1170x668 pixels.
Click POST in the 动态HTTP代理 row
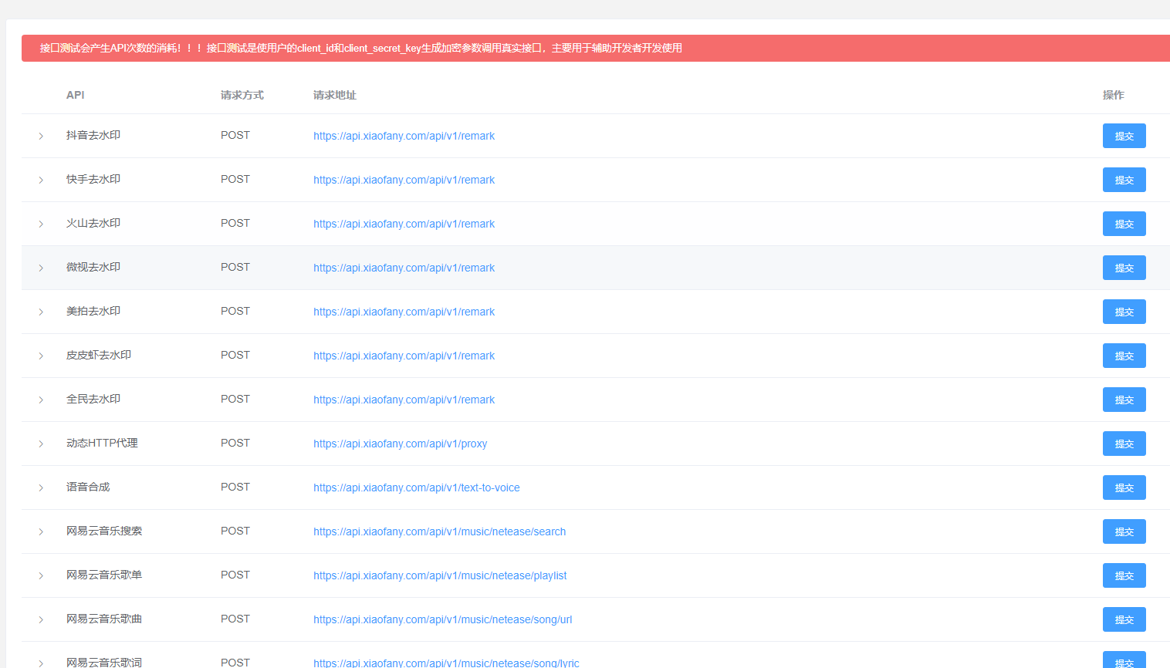click(x=235, y=443)
